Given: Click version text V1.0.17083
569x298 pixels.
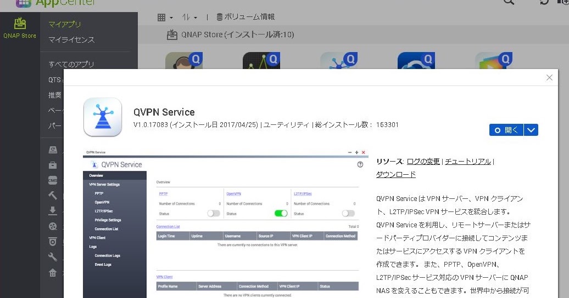Looking at the screenshot, I should 150,125.
